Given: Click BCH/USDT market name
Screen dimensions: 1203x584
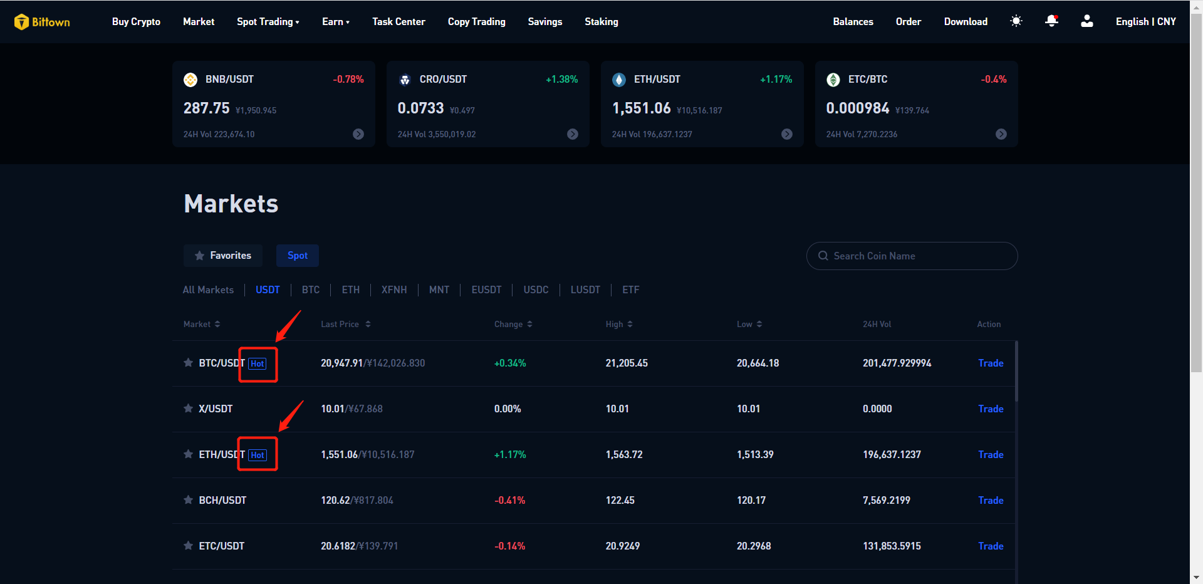Looking at the screenshot, I should [x=222, y=501].
